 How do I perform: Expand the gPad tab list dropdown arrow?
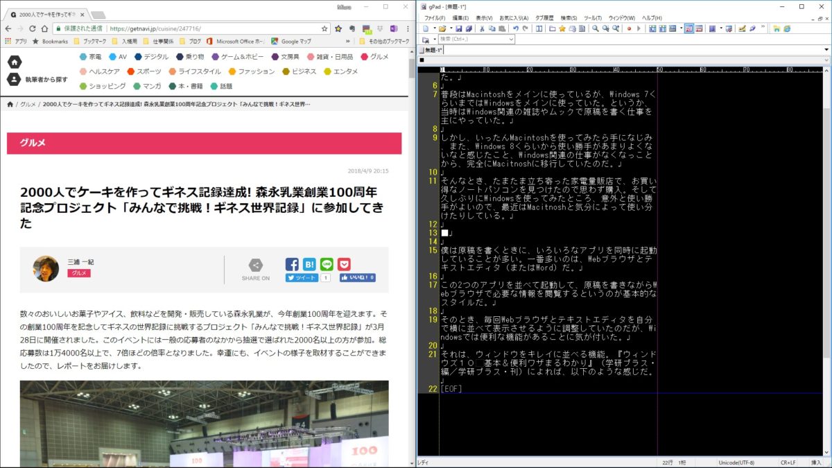pyautogui.click(x=826, y=50)
